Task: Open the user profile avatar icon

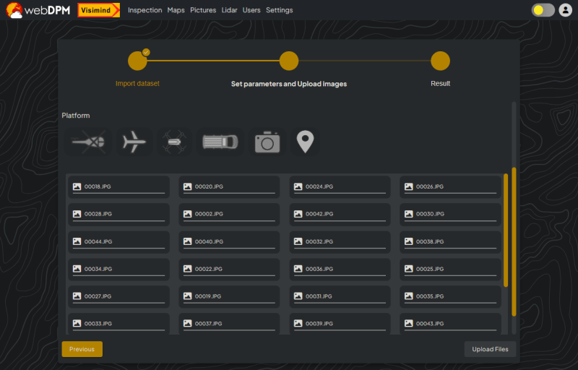Action: (x=565, y=10)
